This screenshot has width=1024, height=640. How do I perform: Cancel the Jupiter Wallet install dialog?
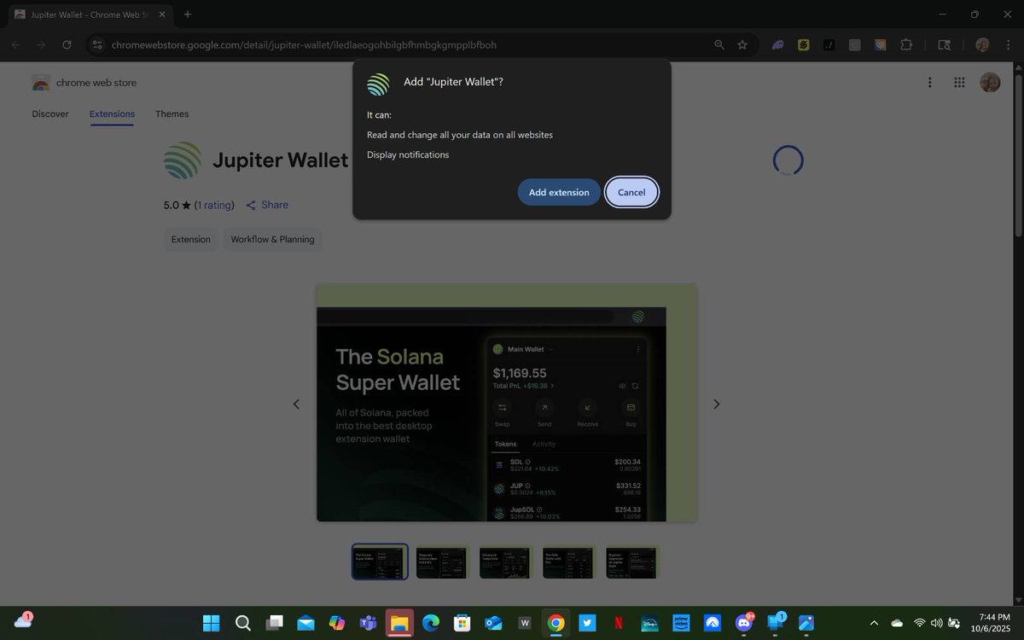(x=631, y=192)
